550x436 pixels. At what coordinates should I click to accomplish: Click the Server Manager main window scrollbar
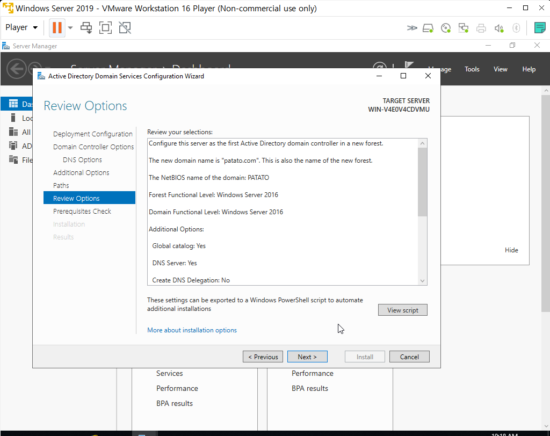546,204
